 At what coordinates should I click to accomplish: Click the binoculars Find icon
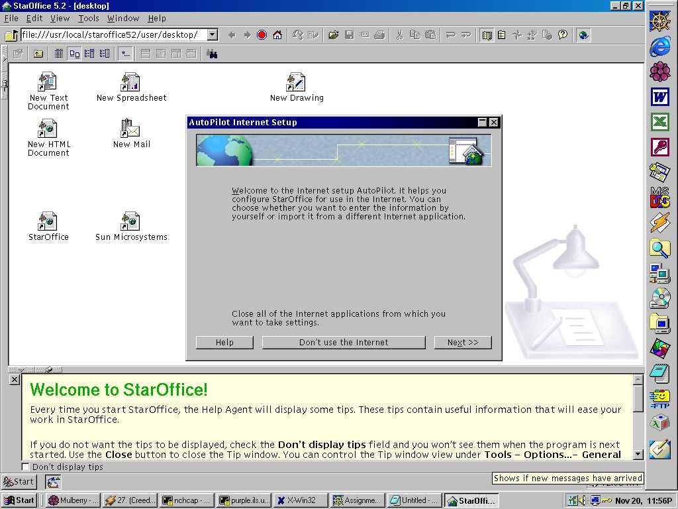click(212, 54)
